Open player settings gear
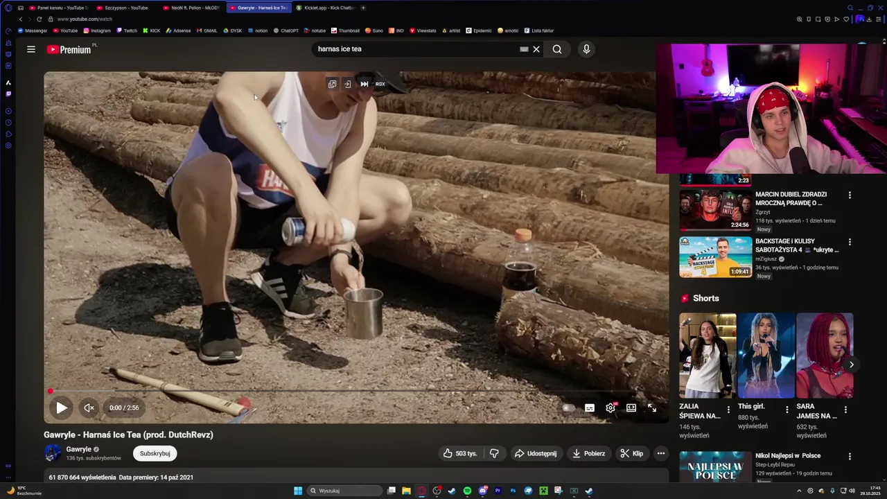887x499 pixels. pos(611,408)
